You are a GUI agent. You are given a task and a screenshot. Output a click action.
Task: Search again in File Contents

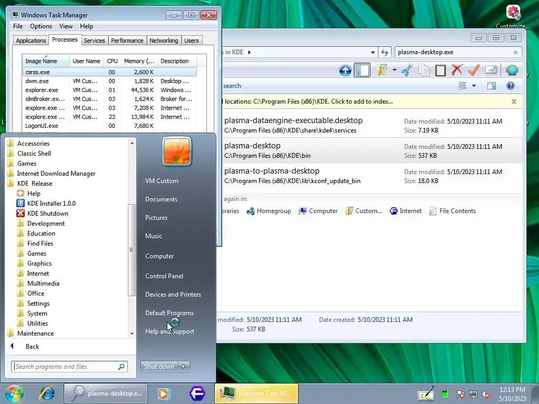(x=452, y=211)
